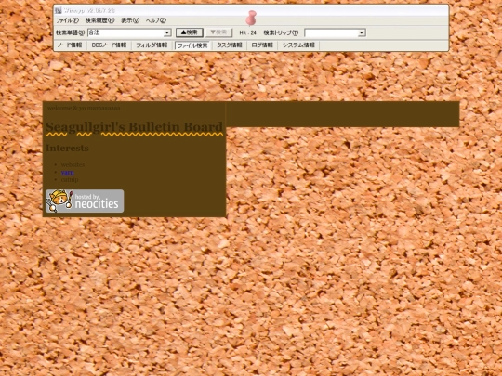Image resolution: width=502 pixels, height=376 pixels.
Task: Open the ヘルプ(Z) menu
Action: (x=156, y=20)
